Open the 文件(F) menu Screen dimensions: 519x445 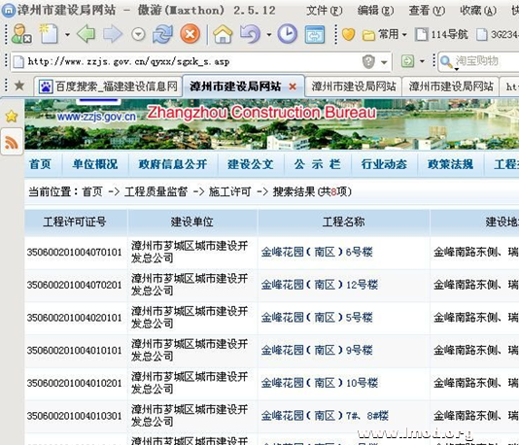point(324,11)
